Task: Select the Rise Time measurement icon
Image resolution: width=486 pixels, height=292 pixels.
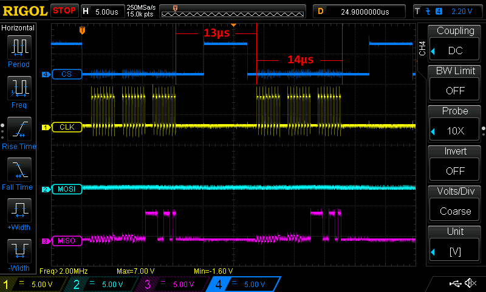Action: point(19,129)
